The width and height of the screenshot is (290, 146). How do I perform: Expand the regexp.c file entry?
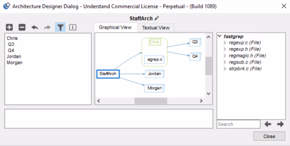tap(225, 43)
